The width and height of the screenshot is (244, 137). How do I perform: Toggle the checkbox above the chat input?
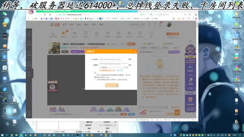(x=172, y=107)
